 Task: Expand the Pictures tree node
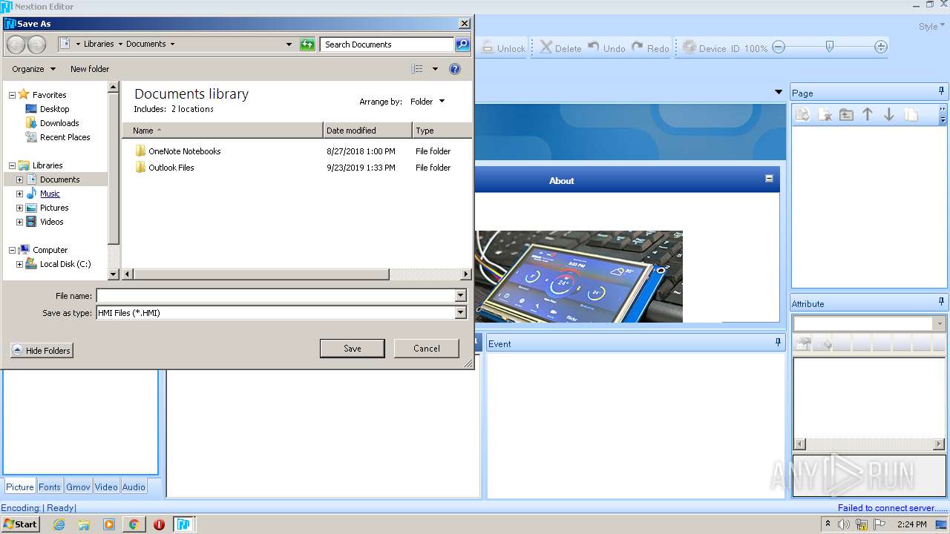19,208
